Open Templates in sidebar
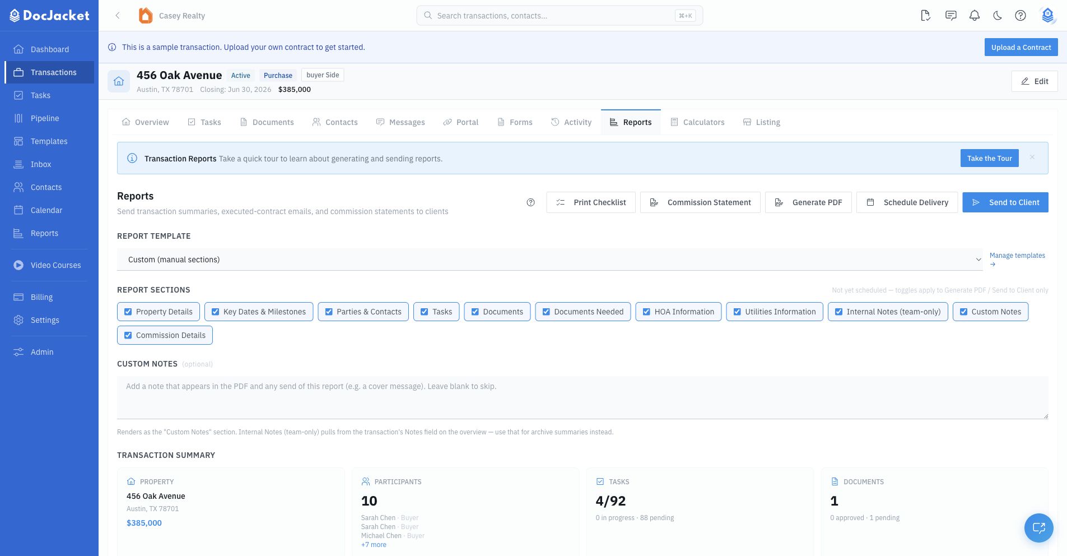Screen dimensions: 1067x556 49,141
